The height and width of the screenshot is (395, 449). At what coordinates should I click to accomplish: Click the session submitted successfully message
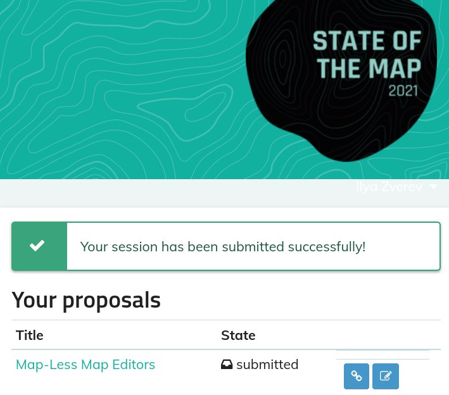tap(223, 247)
